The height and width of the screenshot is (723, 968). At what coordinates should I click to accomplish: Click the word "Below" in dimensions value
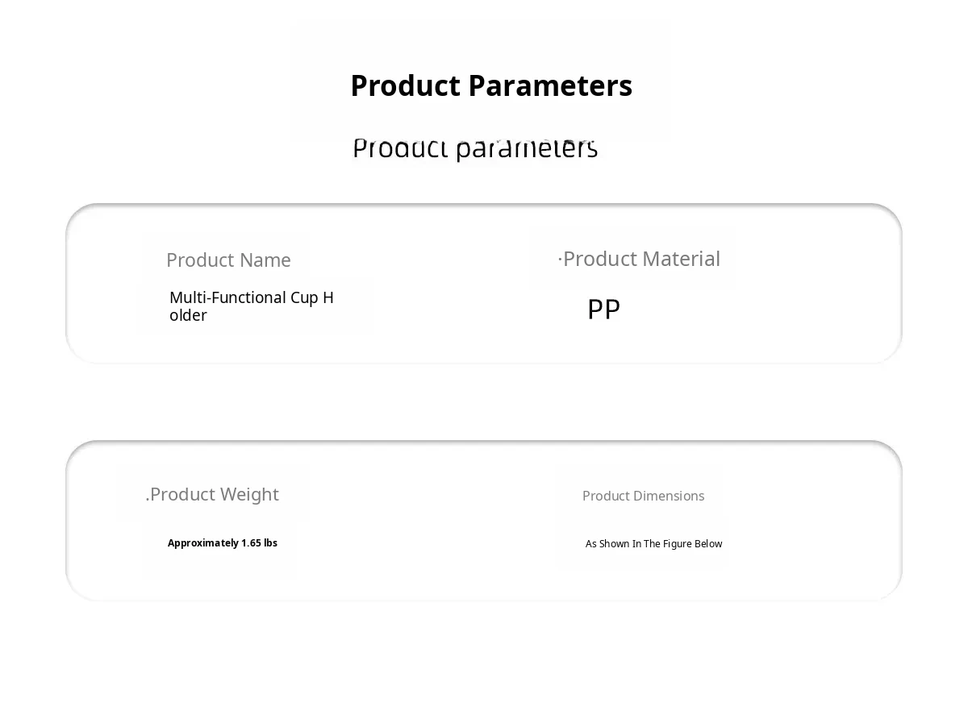[x=708, y=544]
